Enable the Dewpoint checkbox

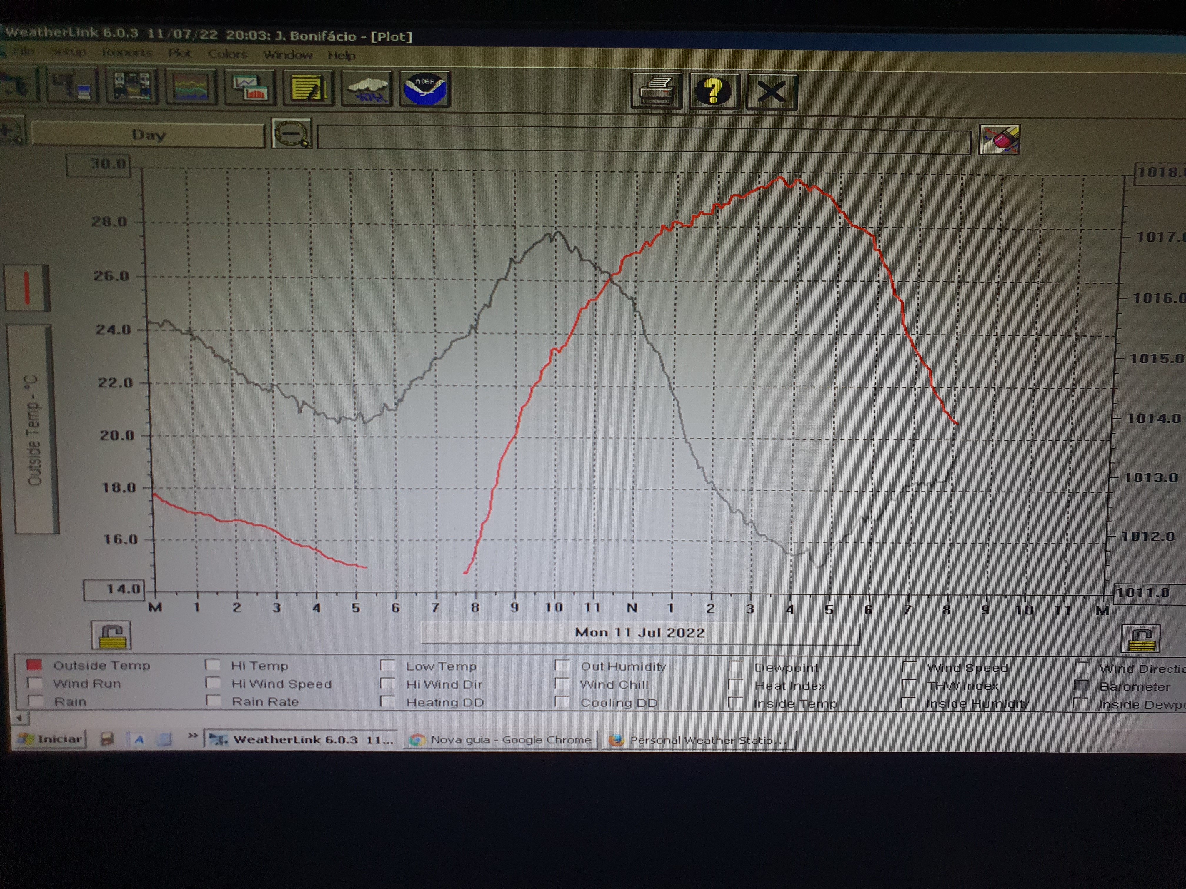(x=736, y=667)
